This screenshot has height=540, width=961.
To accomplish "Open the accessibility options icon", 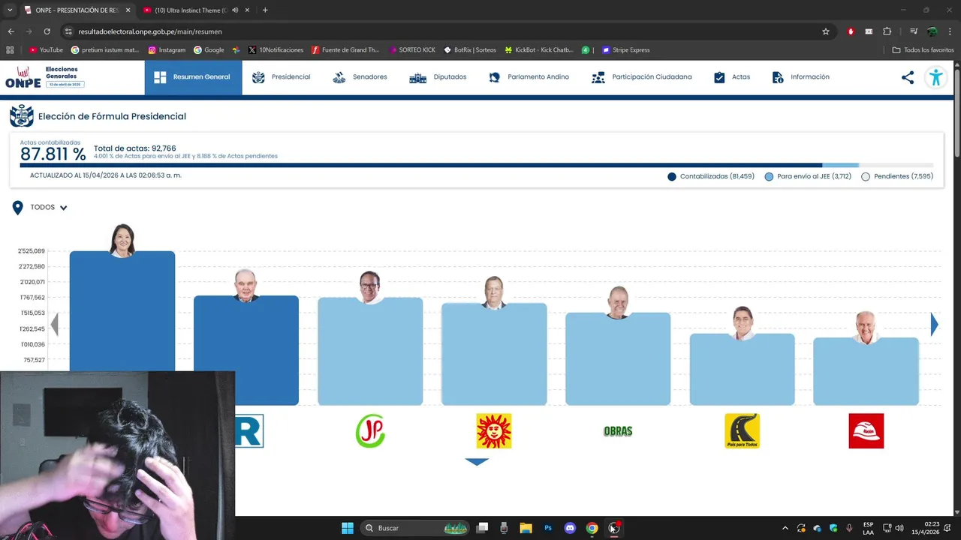I will click(x=935, y=77).
